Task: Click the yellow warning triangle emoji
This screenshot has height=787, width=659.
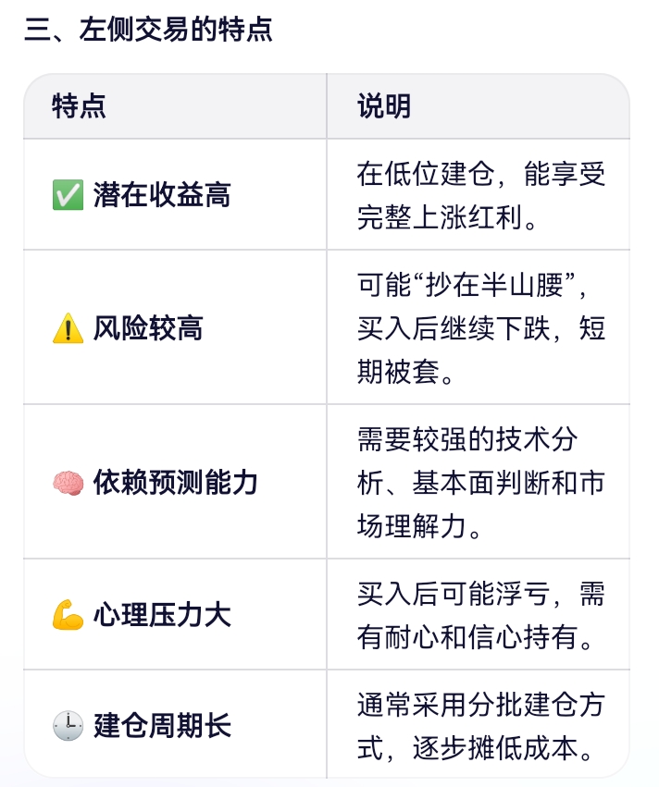Action: tap(68, 328)
